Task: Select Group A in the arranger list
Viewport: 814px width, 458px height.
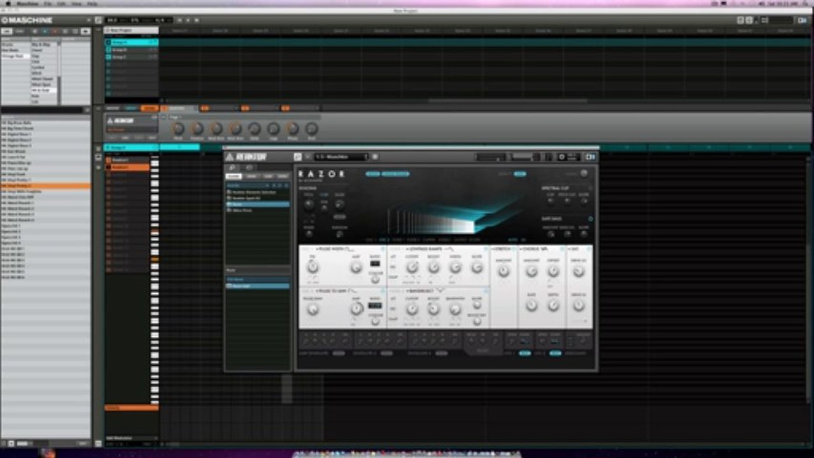Action: (131, 43)
